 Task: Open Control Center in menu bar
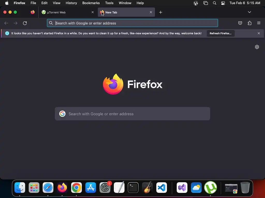pos(223,3)
